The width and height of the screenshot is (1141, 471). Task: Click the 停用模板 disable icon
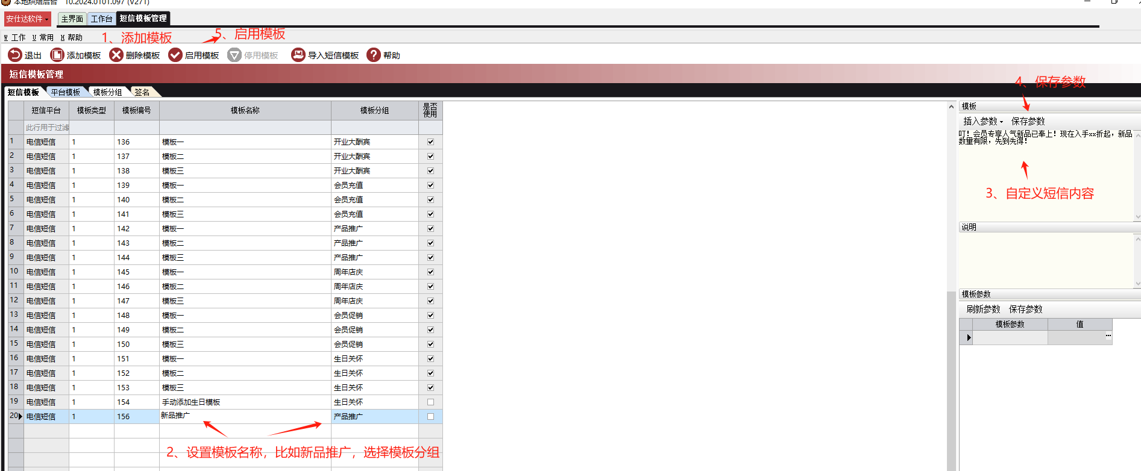234,55
